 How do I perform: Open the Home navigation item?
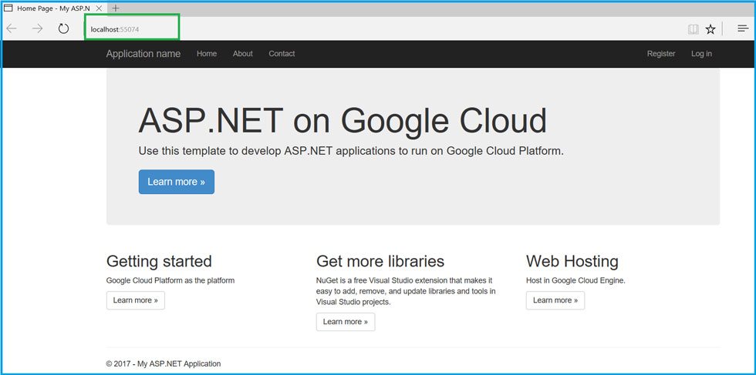(207, 54)
